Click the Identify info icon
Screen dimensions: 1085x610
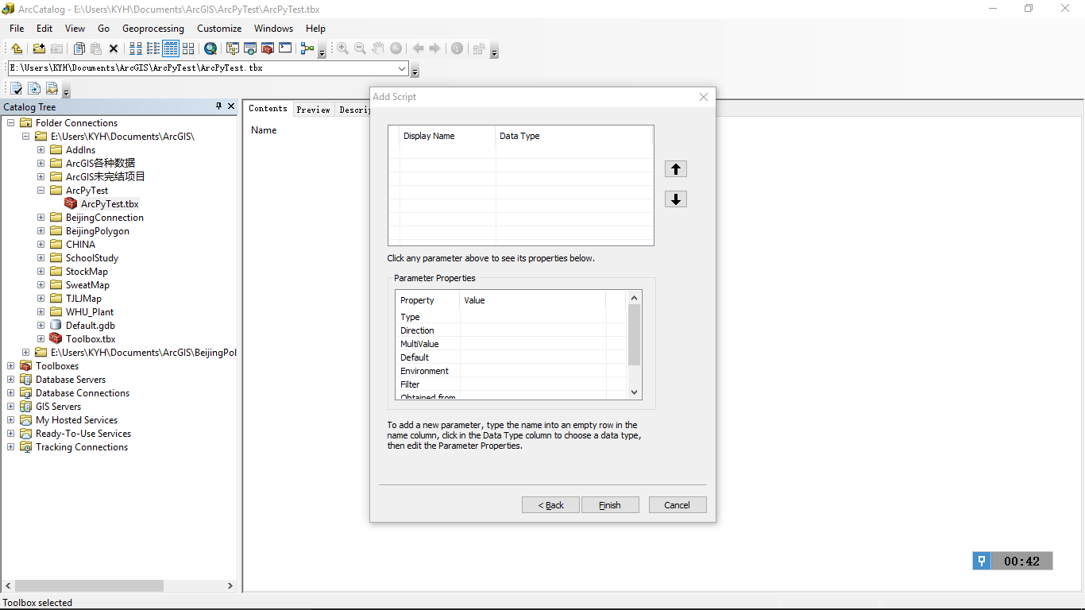coord(458,48)
